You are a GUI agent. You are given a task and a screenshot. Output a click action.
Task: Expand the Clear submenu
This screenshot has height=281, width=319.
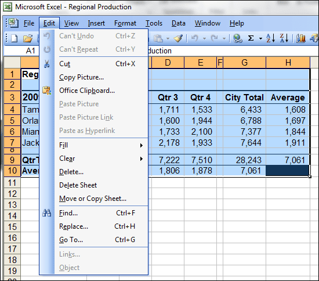(x=101, y=158)
